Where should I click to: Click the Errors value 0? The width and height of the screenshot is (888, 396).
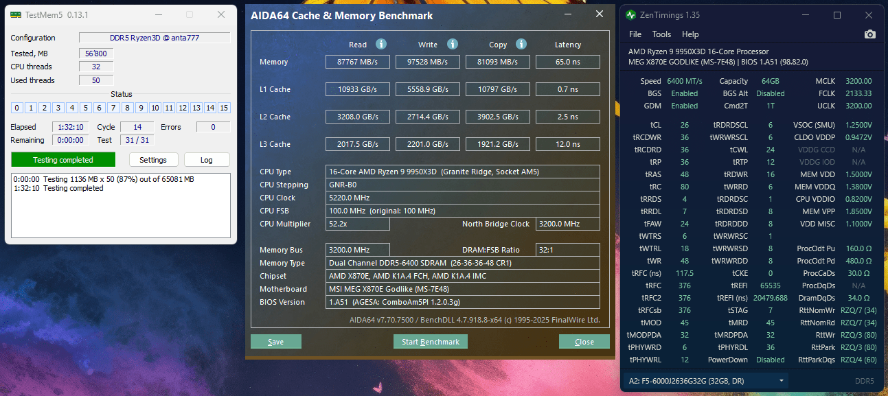pos(213,127)
